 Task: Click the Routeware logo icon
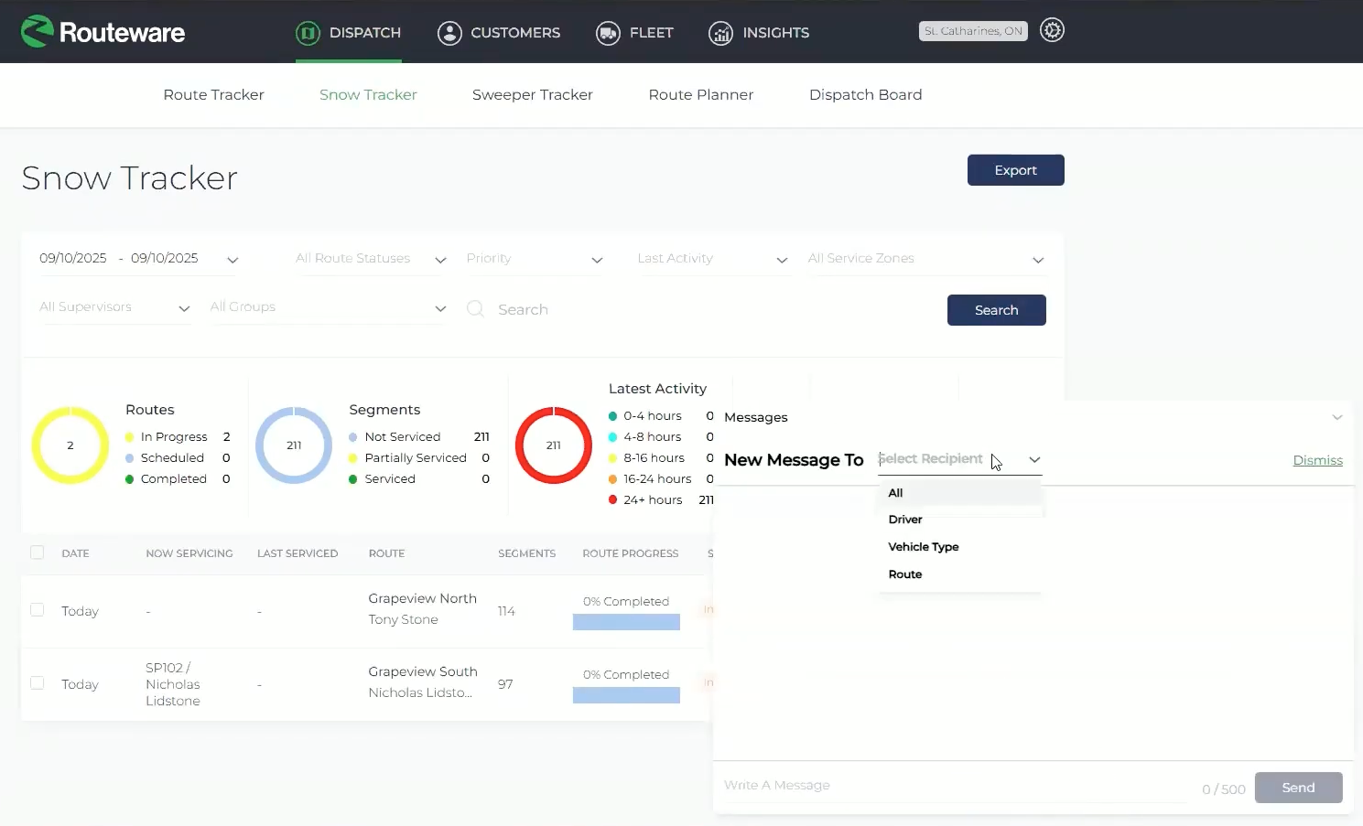click(x=38, y=32)
